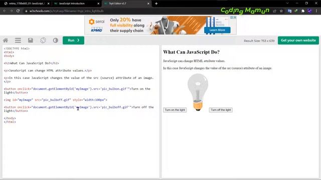Close the JavaScript Introduction tab
This screenshot has height=180, width=321.
[98, 3]
